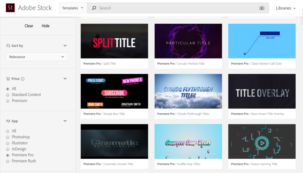Filter by Premiere Rush app
Viewport: 303px width, 173px height.
click(x=8, y=161)
